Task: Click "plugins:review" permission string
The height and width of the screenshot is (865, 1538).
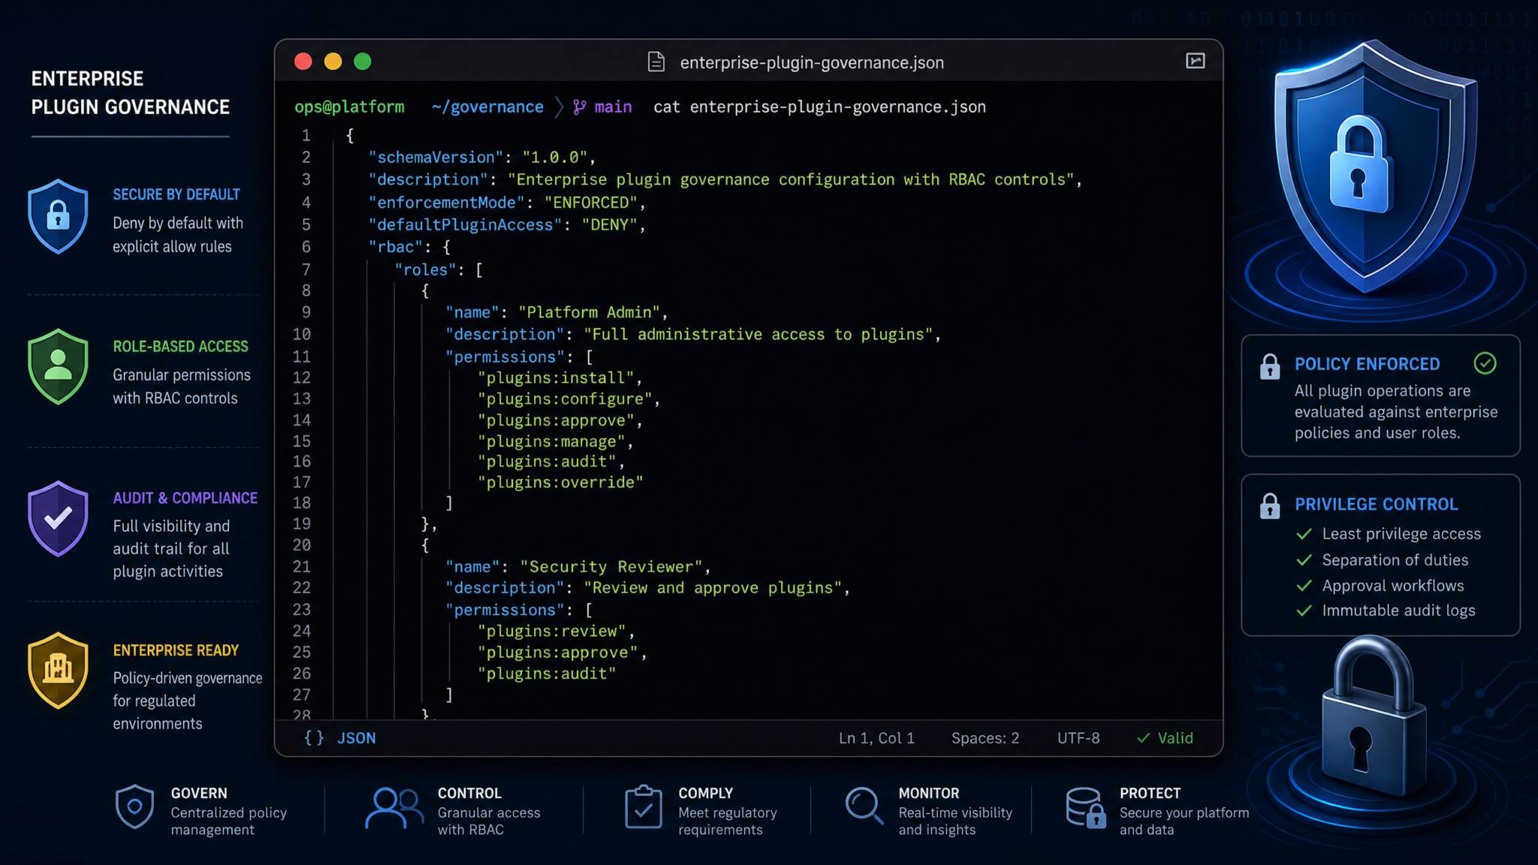Action: point(552,631)
